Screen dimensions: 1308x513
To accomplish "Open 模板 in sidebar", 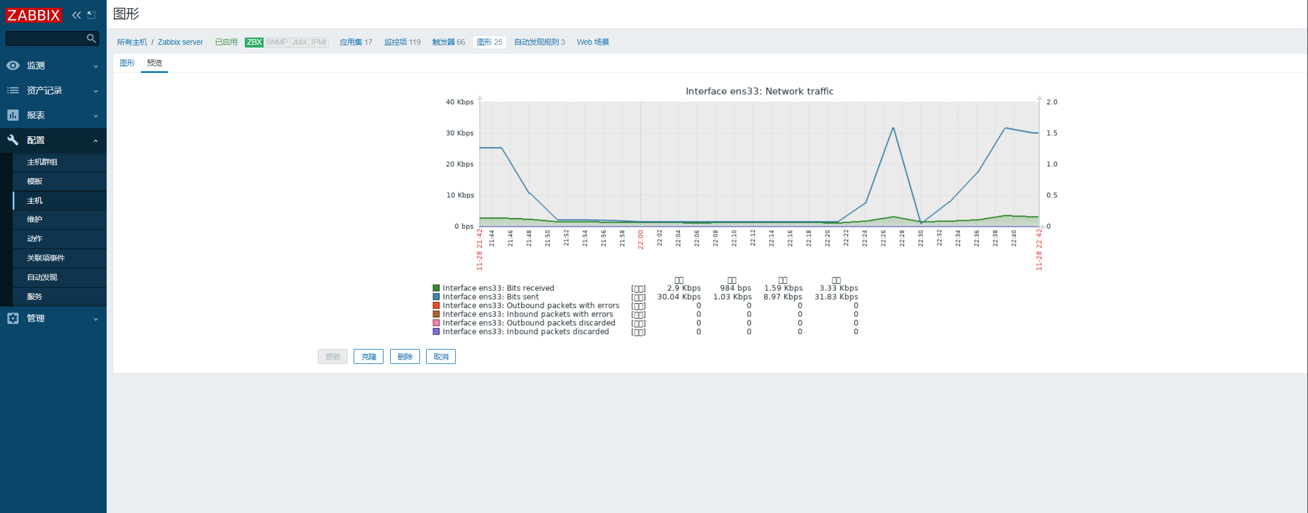I will click(x=59, y=181).
